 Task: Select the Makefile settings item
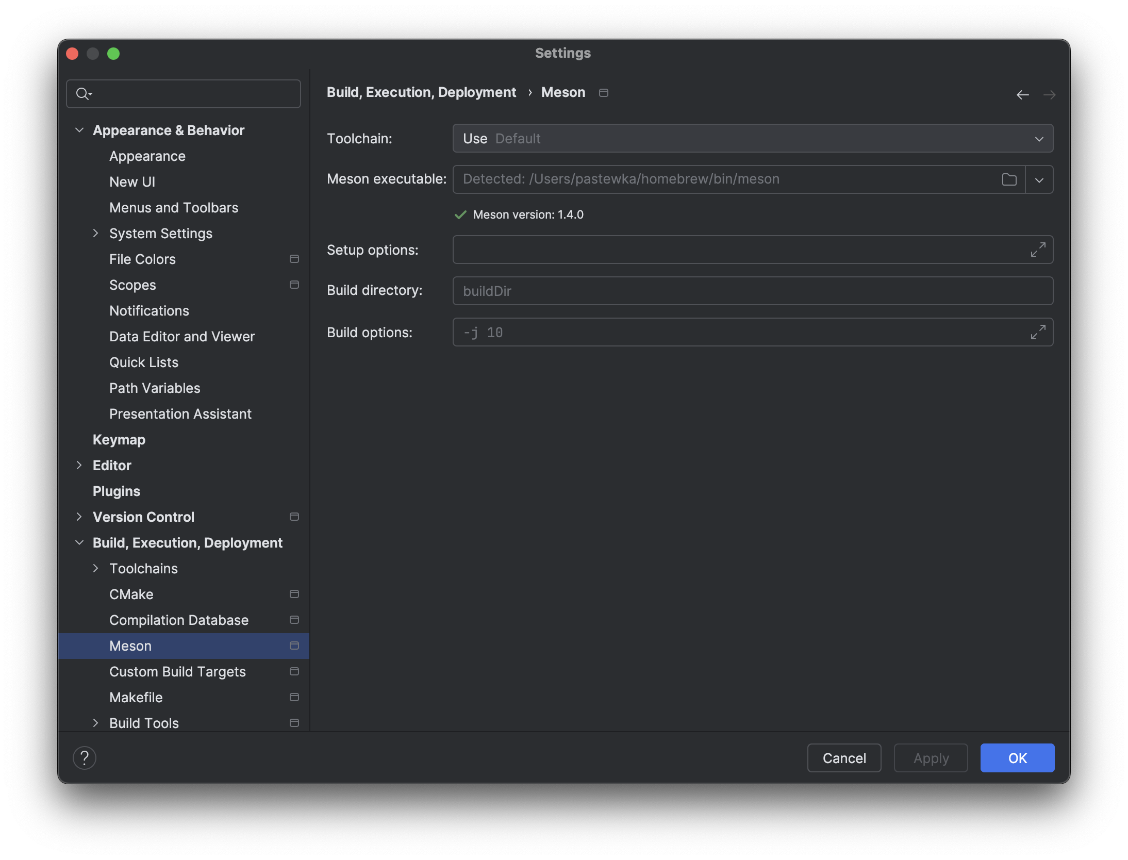(x=137, y=697)
